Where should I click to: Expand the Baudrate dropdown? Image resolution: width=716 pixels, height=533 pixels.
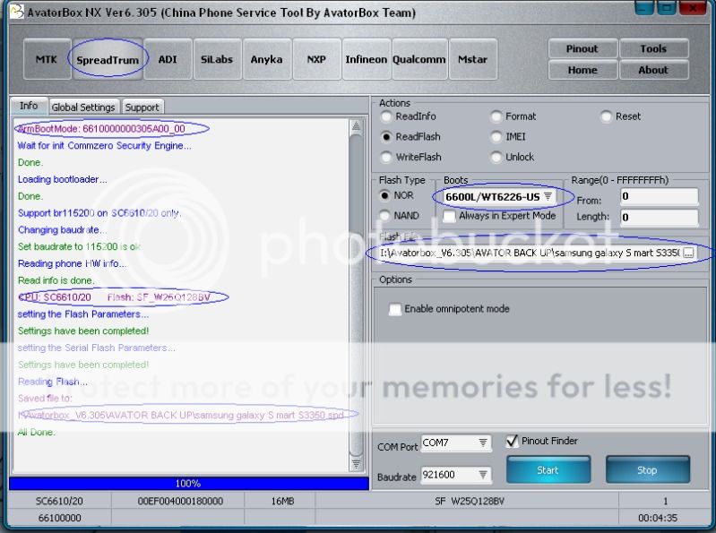point(483,475)
